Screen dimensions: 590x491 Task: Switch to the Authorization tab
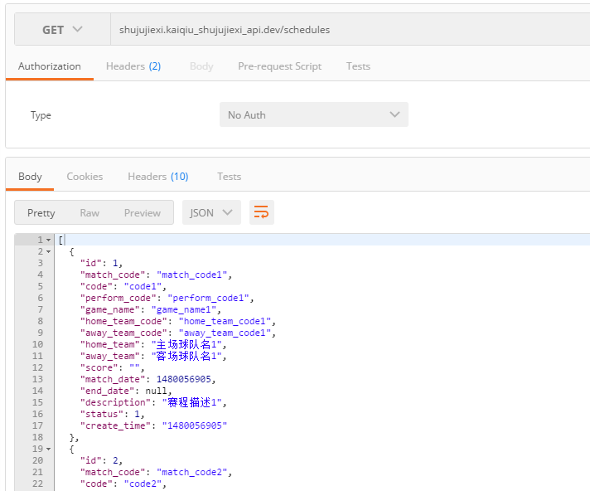pyautogui.click(x=50, y=66)
